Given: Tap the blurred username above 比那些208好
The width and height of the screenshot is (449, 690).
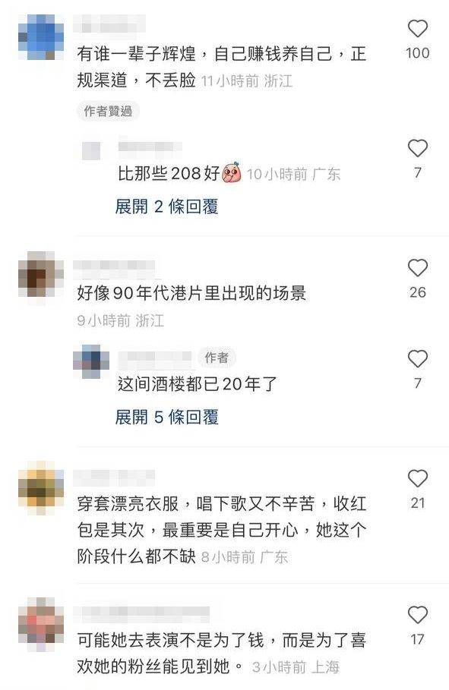Looking at the screenshot, I should [x=150, y=147].
